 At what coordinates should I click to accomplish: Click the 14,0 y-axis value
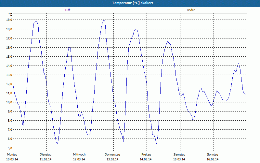click(x=9, y=66)
